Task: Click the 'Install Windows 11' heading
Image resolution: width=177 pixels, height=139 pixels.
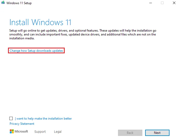Action: (40, 22)
